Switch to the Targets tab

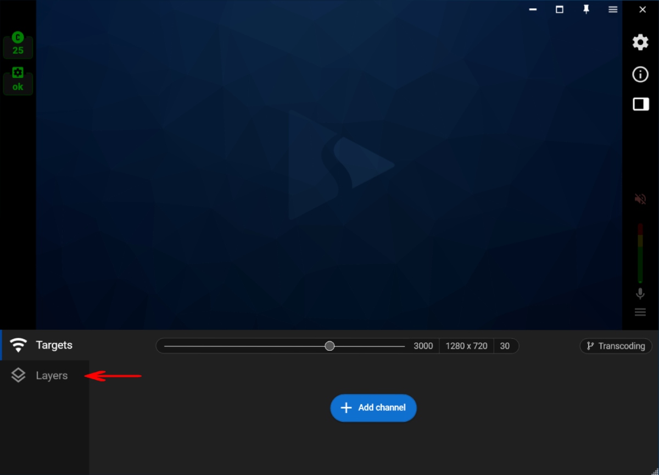(x=54, y=345)
